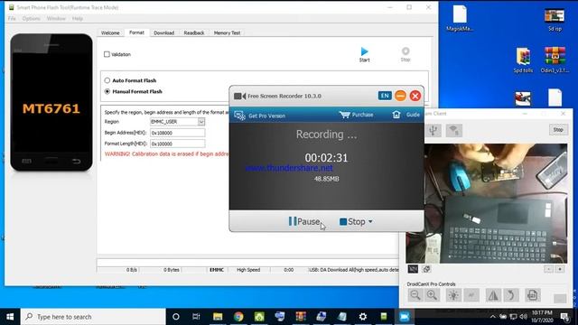Switch to the Memory Test tab
578x325 pixels.
pyautogui.click(x=227, y=32)
